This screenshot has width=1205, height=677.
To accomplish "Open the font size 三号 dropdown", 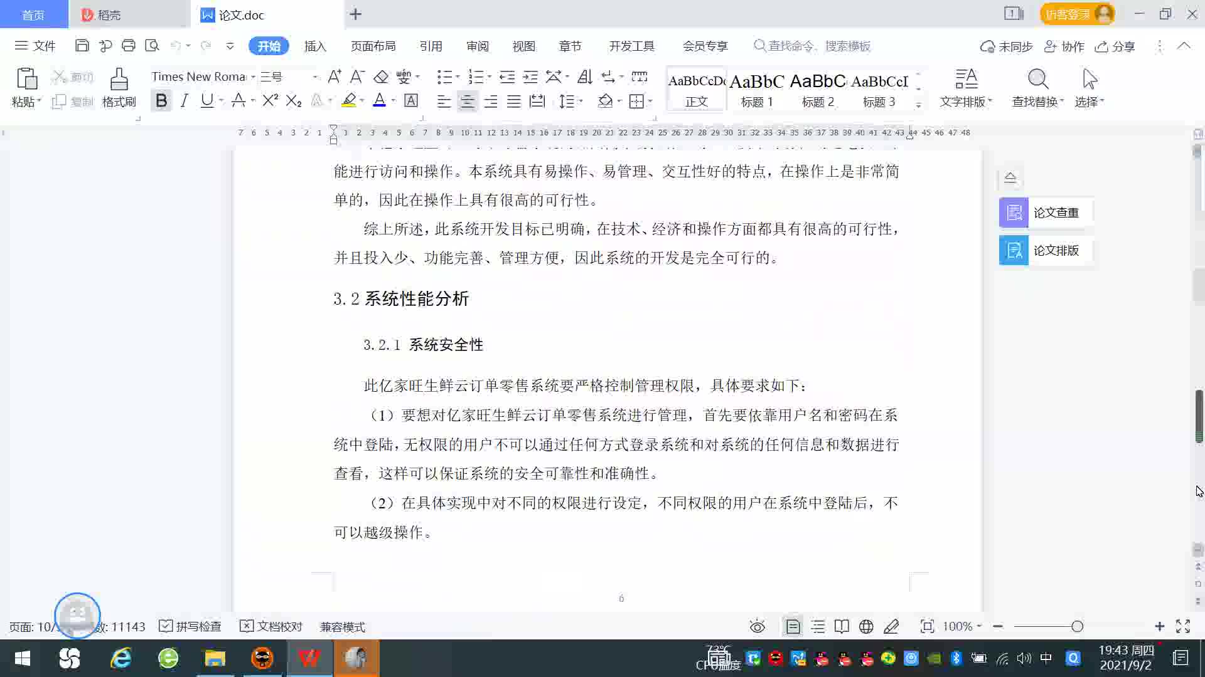I will pos(315,77).
